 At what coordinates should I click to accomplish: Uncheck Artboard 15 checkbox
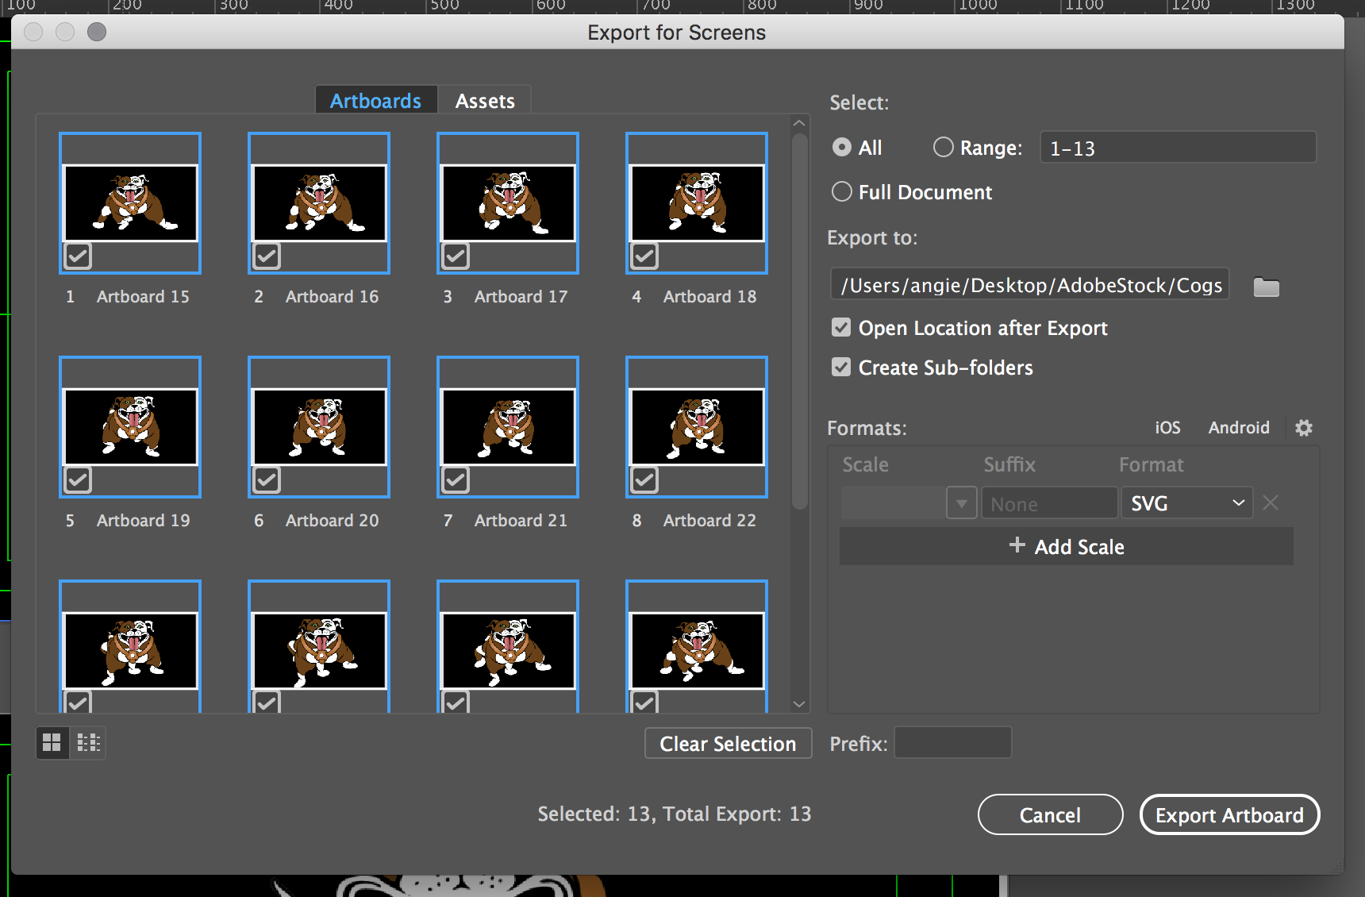pyautogui.click(x=78, y=256)
